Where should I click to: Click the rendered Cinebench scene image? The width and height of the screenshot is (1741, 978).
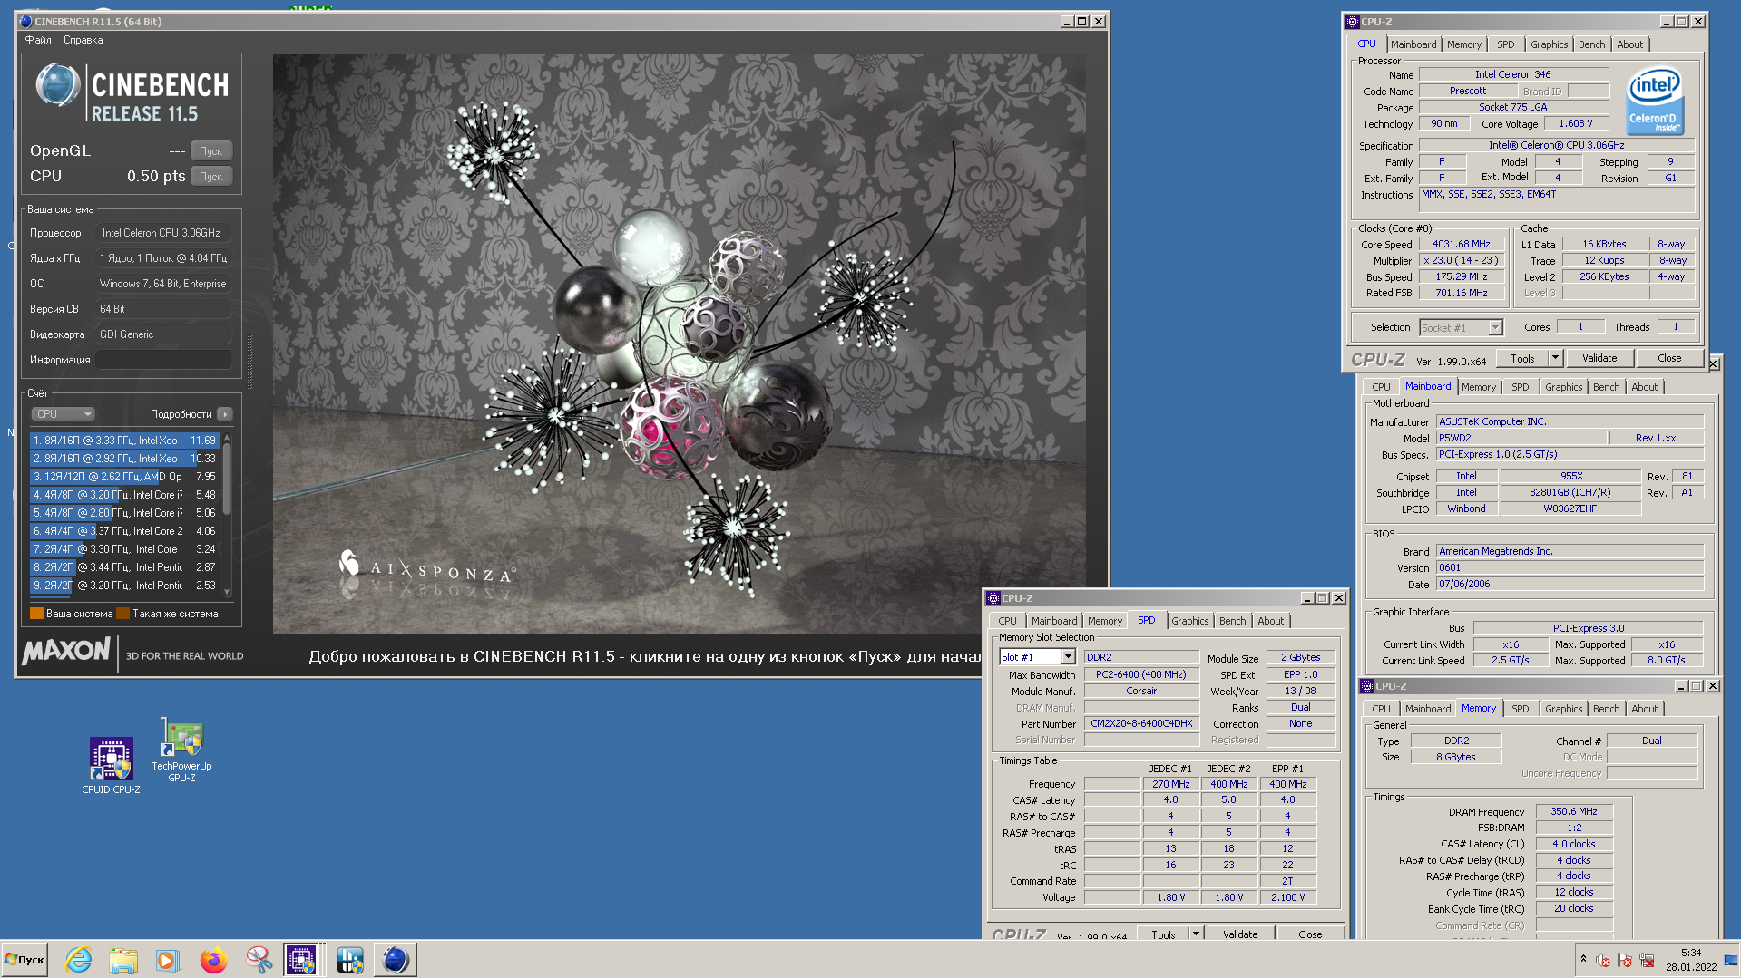[679, 344]
